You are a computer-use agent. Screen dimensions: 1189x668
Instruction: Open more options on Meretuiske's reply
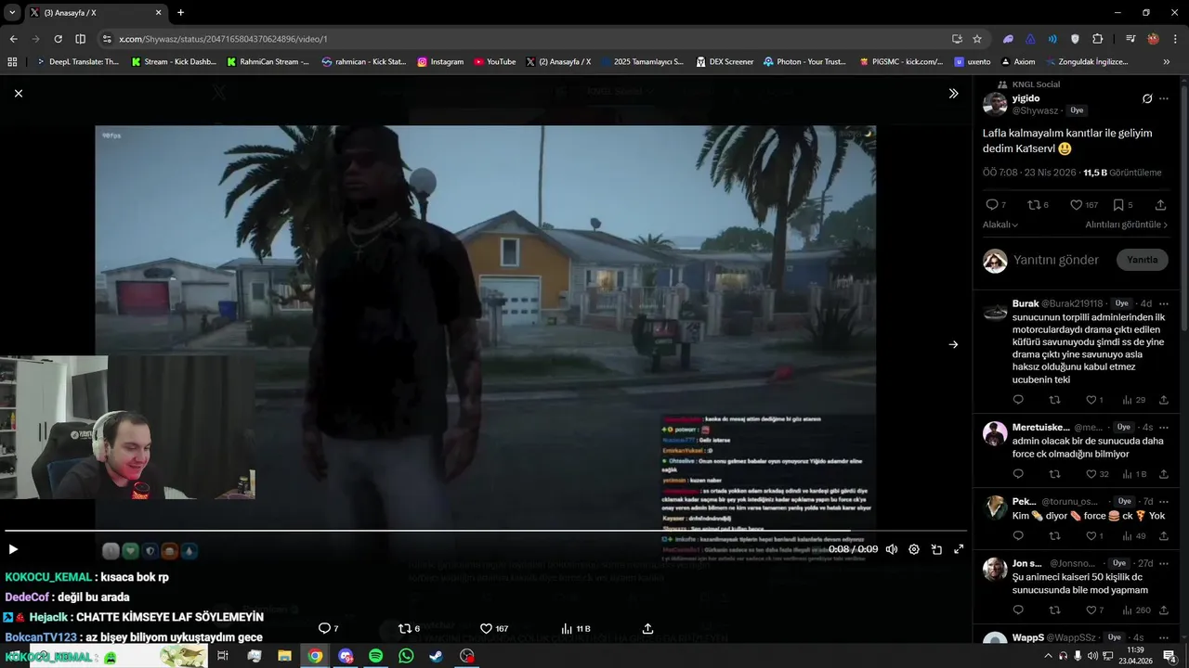[x=1164, y=427]
